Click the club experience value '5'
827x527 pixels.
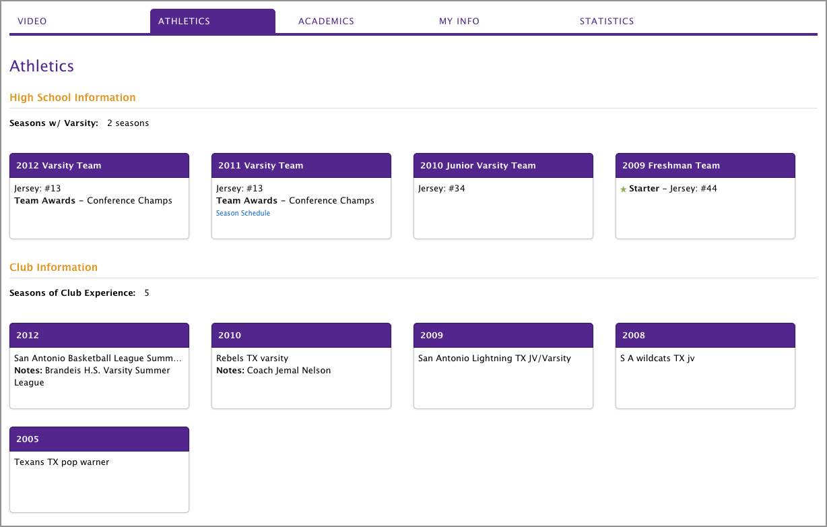tap(147, 293)
